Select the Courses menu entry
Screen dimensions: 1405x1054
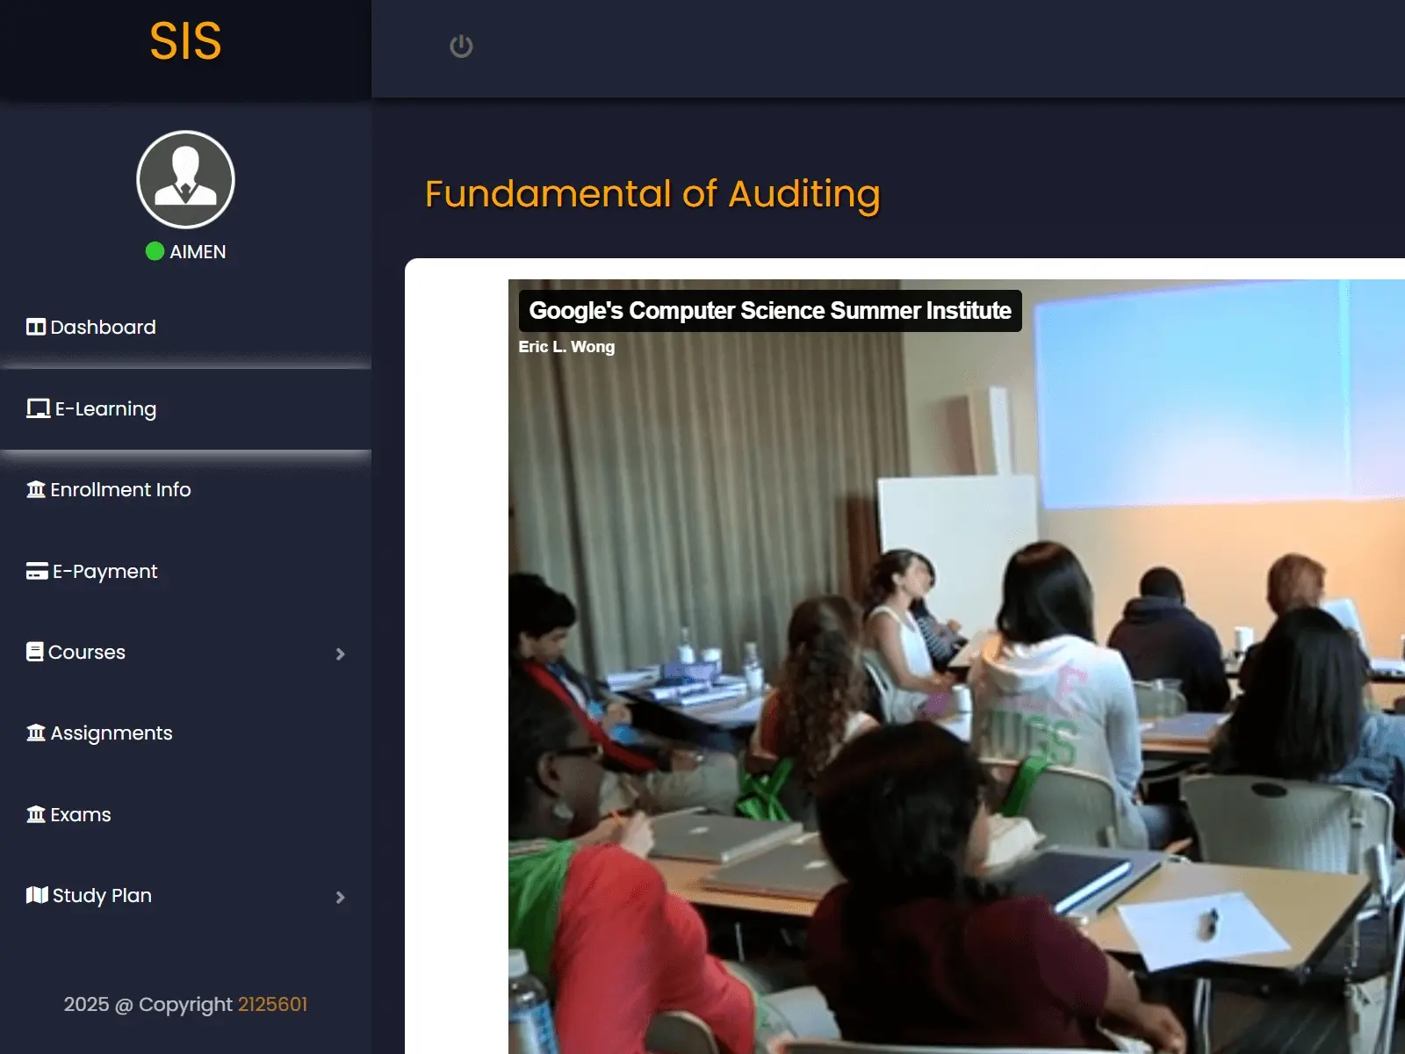click(x=185, y=652)
